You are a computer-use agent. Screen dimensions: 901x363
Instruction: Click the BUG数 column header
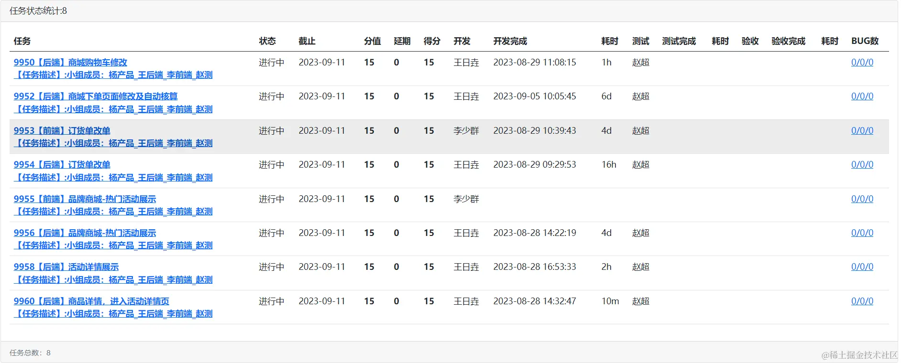(x=865, y=41)
